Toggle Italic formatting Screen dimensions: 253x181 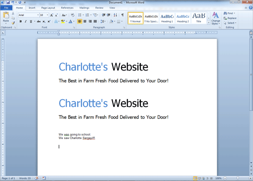click(26, 21)
